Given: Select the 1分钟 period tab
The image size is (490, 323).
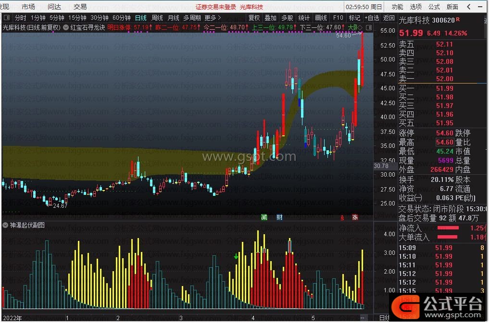Looking at the screenshot, I should coord(38,18).
